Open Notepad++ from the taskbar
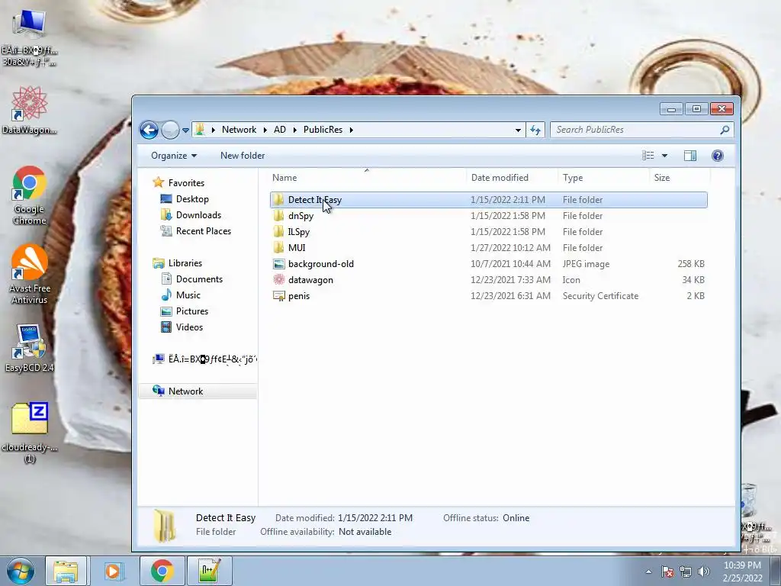The image size is (781, 586). (209, 571)
